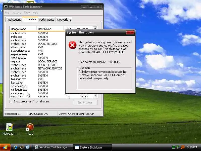Select the winlogon.exe process row
Screen dimensions: 201x151
coord(37,90)
